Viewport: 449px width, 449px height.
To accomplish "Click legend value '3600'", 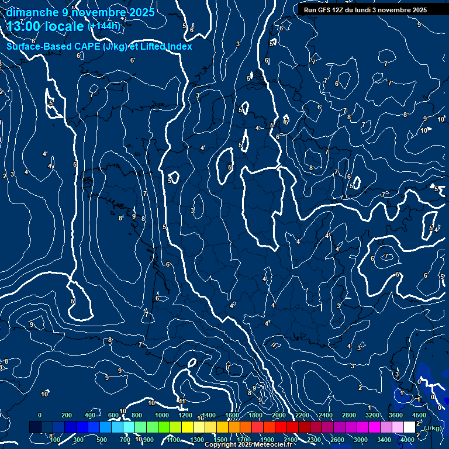I will click(396, 415).
